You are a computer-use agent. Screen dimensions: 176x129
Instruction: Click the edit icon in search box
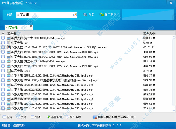75,15
